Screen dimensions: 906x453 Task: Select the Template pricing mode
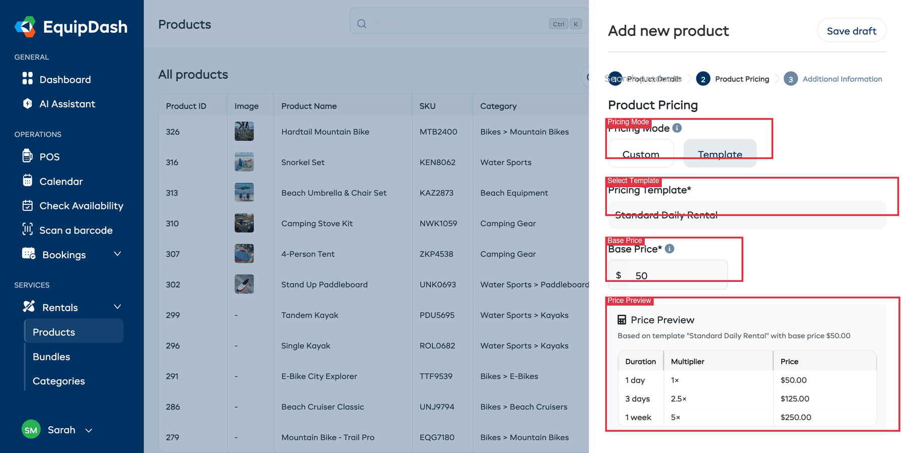click(x=720, y=154)
